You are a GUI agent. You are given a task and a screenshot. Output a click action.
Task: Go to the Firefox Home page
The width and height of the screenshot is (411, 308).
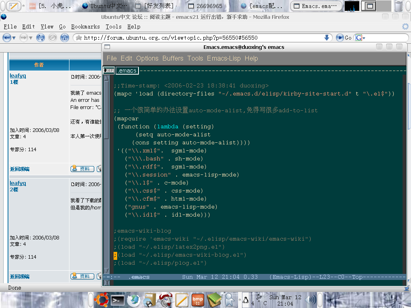pos(65,38)
